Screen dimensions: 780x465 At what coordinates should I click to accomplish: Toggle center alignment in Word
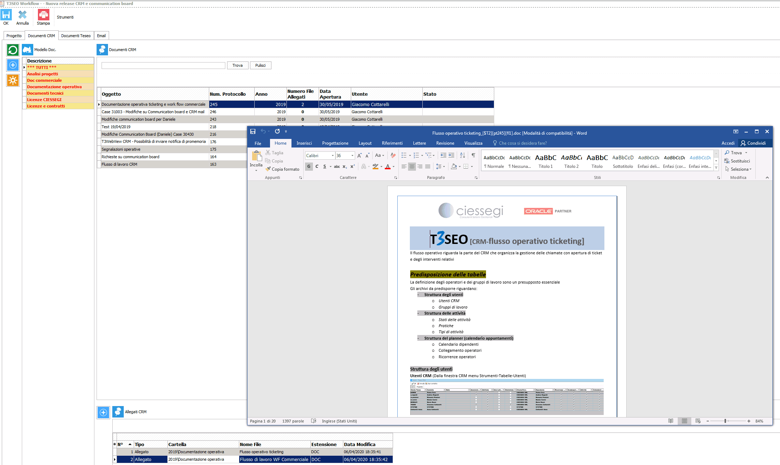pyautogui.click(x=412, y=166)
